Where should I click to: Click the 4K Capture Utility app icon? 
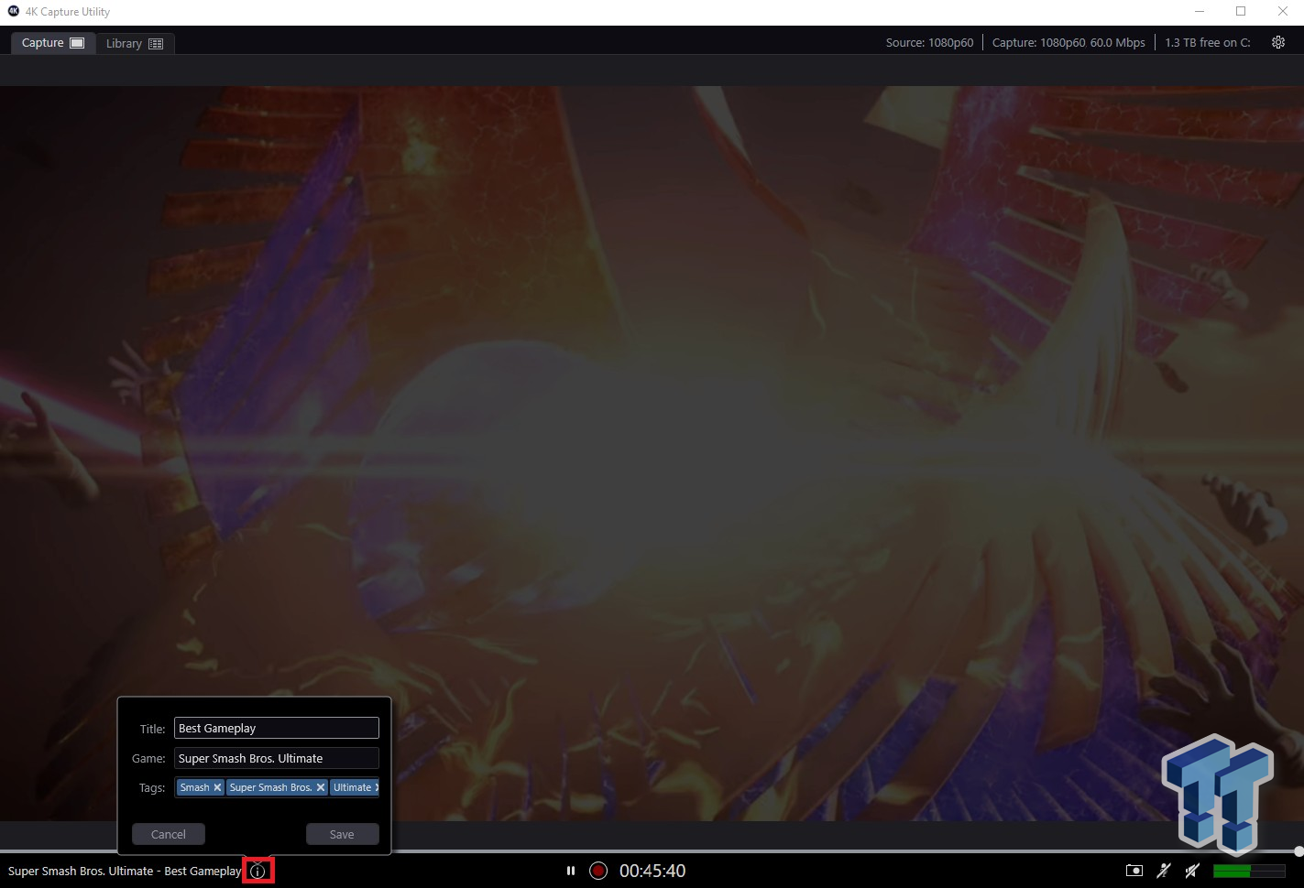[13, 11]
